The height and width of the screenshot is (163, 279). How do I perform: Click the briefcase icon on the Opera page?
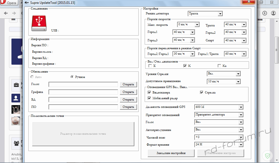point(16,85)
